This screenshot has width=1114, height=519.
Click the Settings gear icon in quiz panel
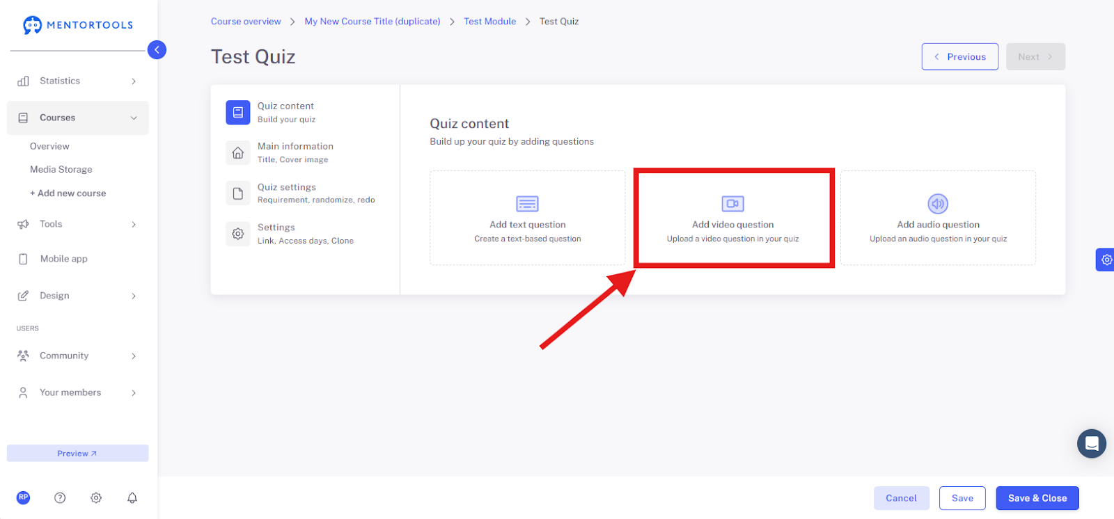[x=237, y=234]
